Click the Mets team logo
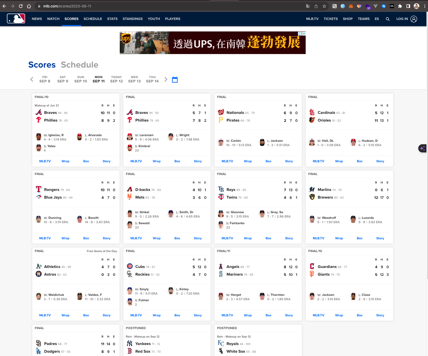This screenshot has height=356, width=428. (130, 197)
